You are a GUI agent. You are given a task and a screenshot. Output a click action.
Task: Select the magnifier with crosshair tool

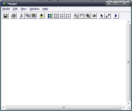[88, 16]
